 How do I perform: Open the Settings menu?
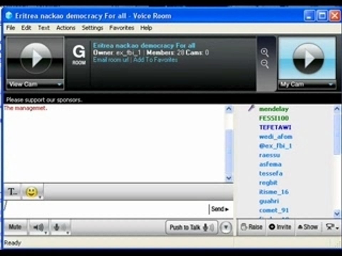(x=93, y=28)
